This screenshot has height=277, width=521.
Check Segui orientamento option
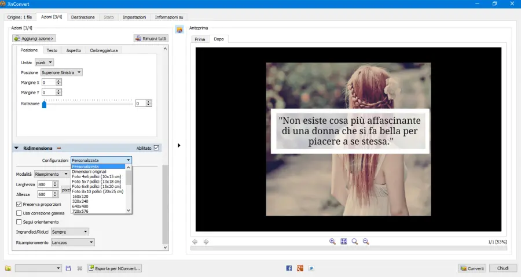19,221
